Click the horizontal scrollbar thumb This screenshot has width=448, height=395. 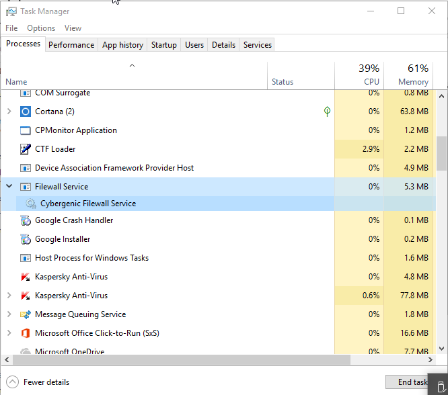coord(182,360)
